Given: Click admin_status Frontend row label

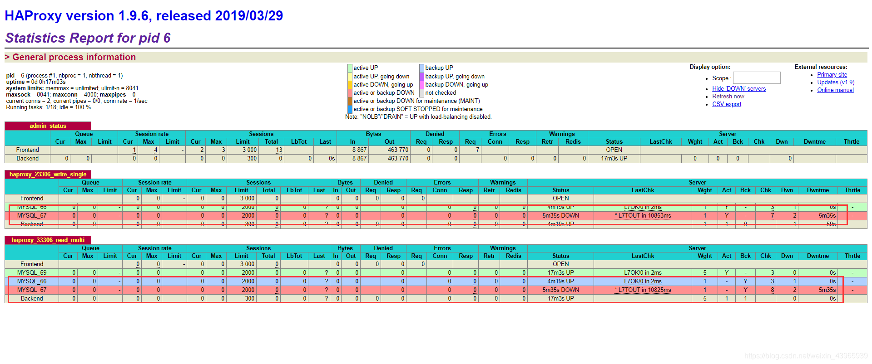Looking at the screenshot, I should click(27, 150).
